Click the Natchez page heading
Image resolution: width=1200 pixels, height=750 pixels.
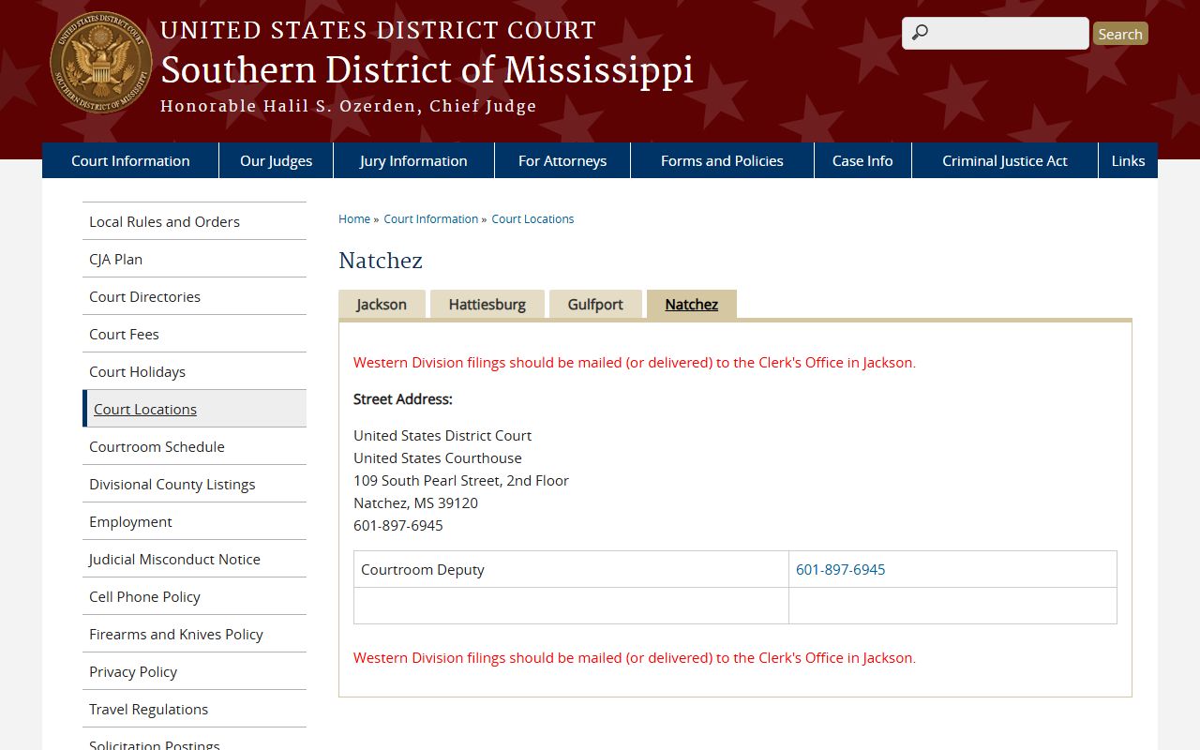381,261
